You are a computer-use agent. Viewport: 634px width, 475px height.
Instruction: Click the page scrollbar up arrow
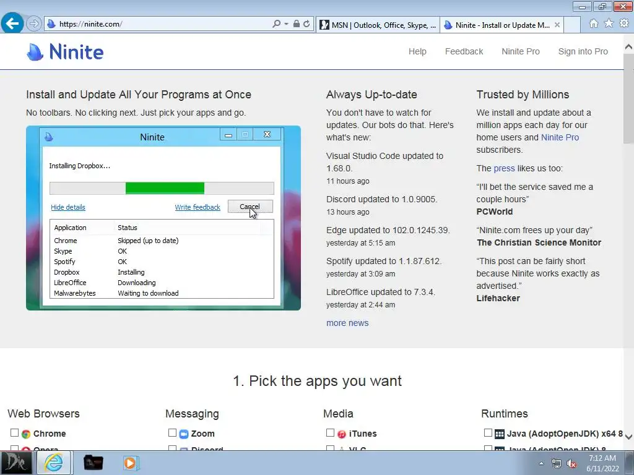pyautogui.click(x=628, y=47)
